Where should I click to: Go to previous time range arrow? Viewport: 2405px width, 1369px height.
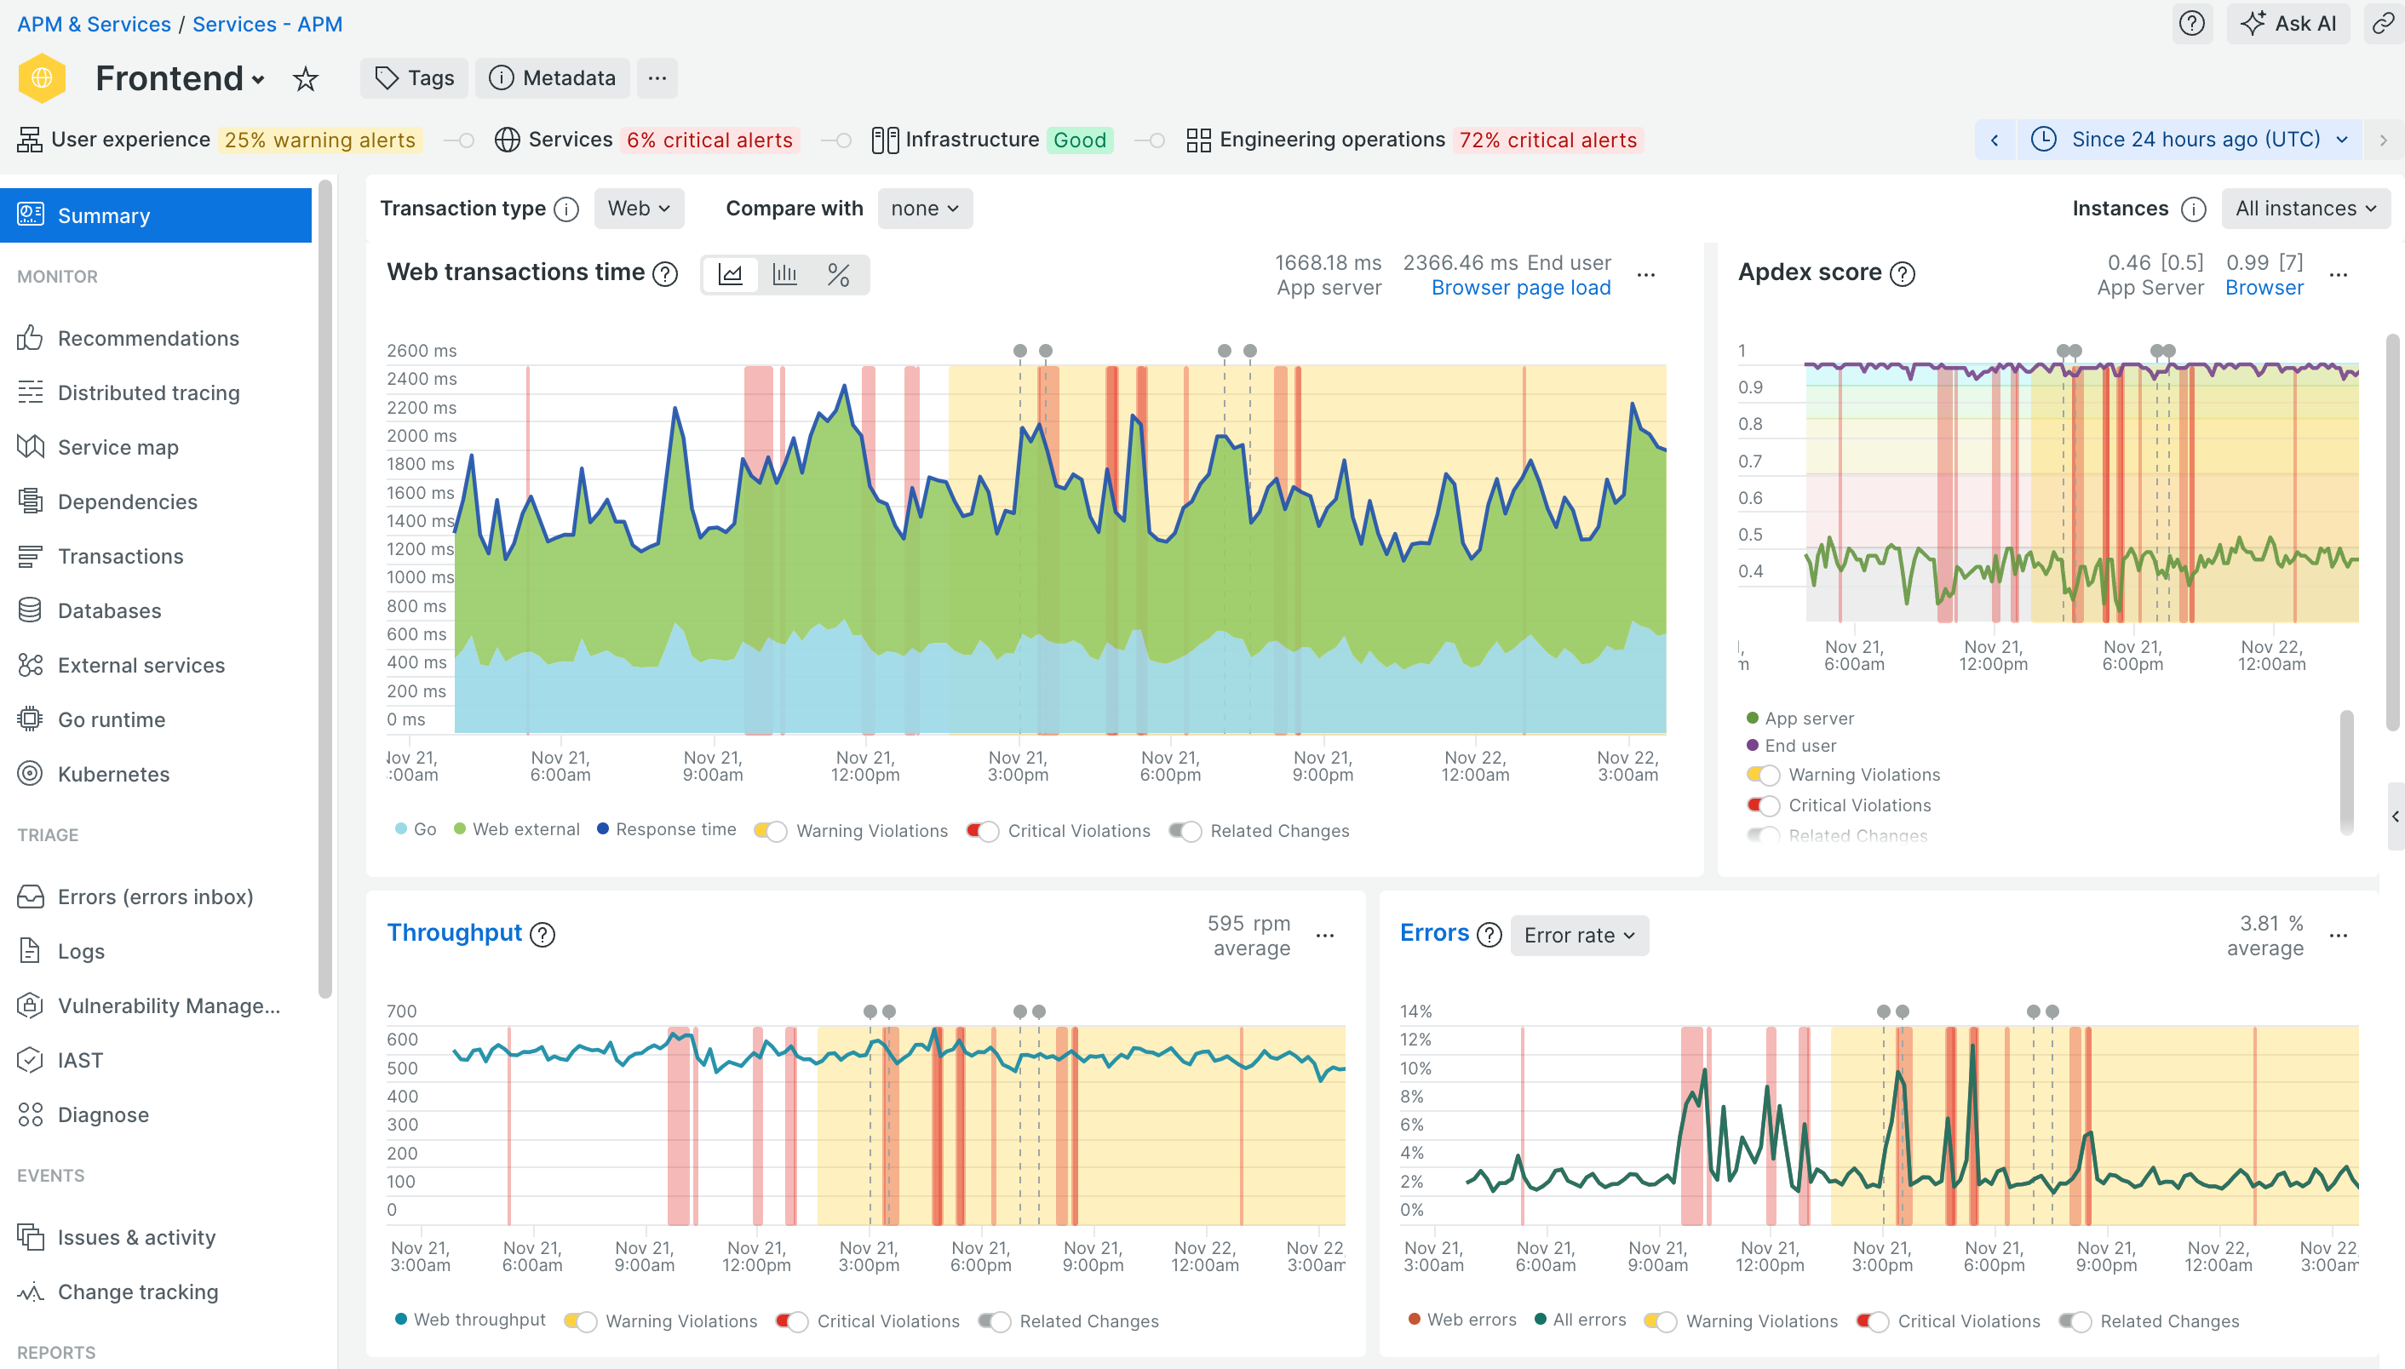pyautogui.click(x=1994, y=140)
